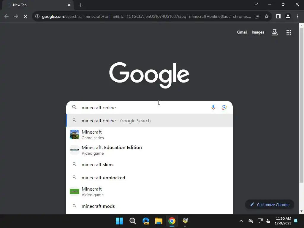Open taskbar clock 11:30 AM
The height and width of the screenshot is (228, 304).
(283, 221)
